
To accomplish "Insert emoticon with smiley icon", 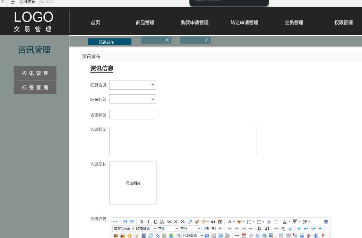I will click(129, 235).
